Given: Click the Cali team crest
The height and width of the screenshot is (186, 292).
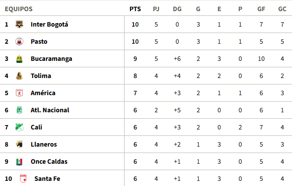Looking at the screenshot, I should coord(19,127).
